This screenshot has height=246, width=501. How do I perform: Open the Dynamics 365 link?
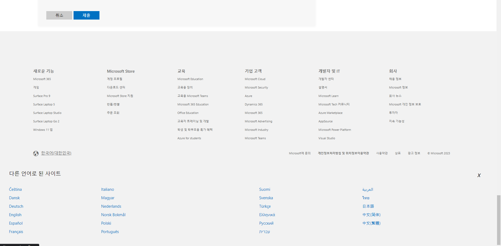pyautogui.click(x=254, y=104)
